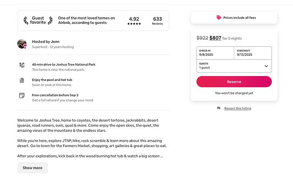
Task: Click the report flag icon
Action: click(x=219, y=108)
